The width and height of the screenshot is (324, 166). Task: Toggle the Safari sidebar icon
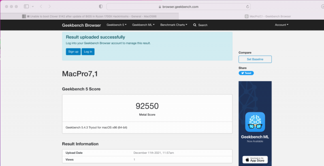26,6
